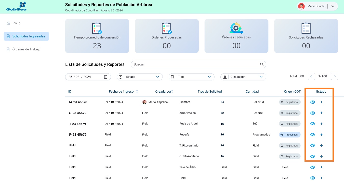This screenshot has height=181, width=344.
Task: Click eye icon for Tala de Árbol row
Action: click(x=313, y=167)
